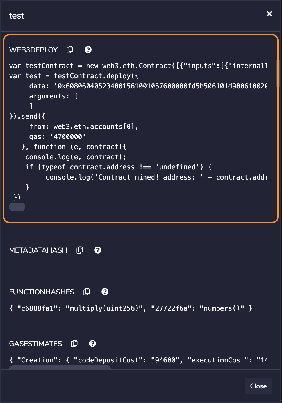Copy the WEB3DEPLOY code to clipboard
282x403 pixels.
pyautogui.click(x=70, y=50)
